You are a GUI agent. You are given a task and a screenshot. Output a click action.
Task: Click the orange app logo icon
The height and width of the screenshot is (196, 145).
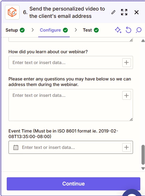tap(12, 12)
